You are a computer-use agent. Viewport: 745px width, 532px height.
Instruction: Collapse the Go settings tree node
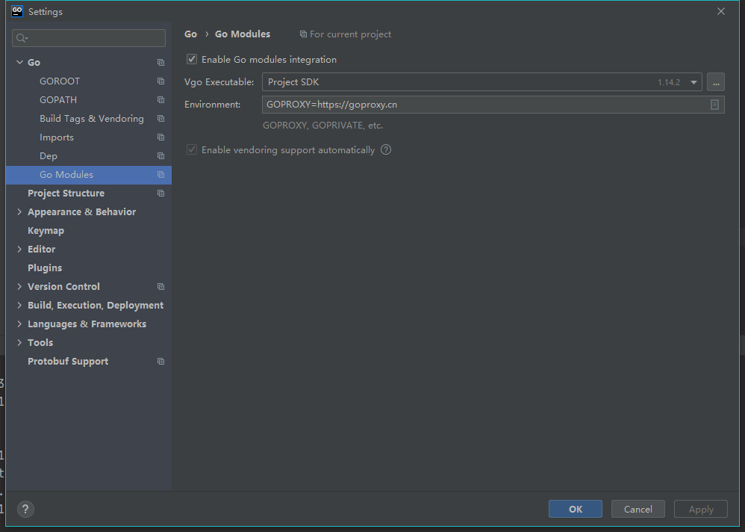(19, 63)
